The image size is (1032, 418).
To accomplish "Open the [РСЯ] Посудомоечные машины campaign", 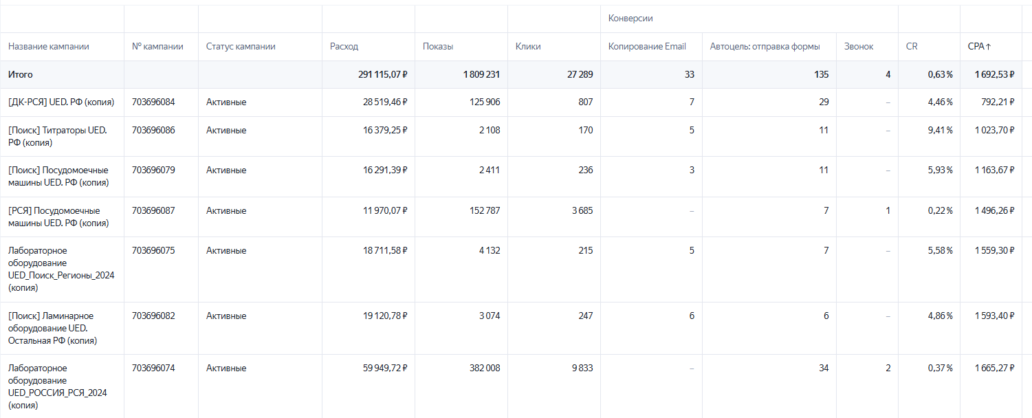I will click(x=58, y=217).
